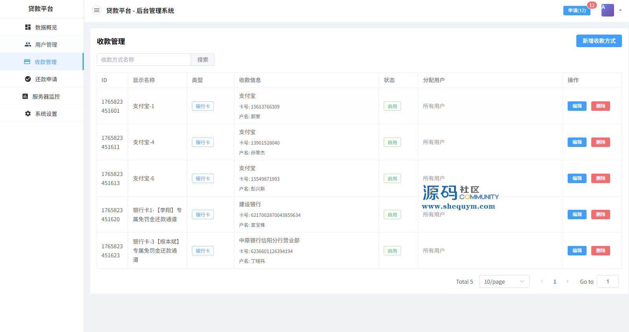Delete the 支付宝-6 payment row
Screen dimensions: 629x332
[x=600, y=178]
